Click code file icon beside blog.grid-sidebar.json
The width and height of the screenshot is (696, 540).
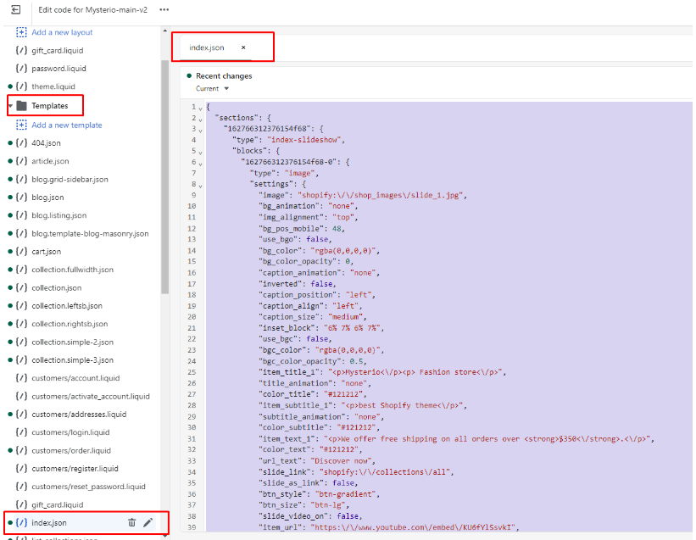[x=21, y=179]
